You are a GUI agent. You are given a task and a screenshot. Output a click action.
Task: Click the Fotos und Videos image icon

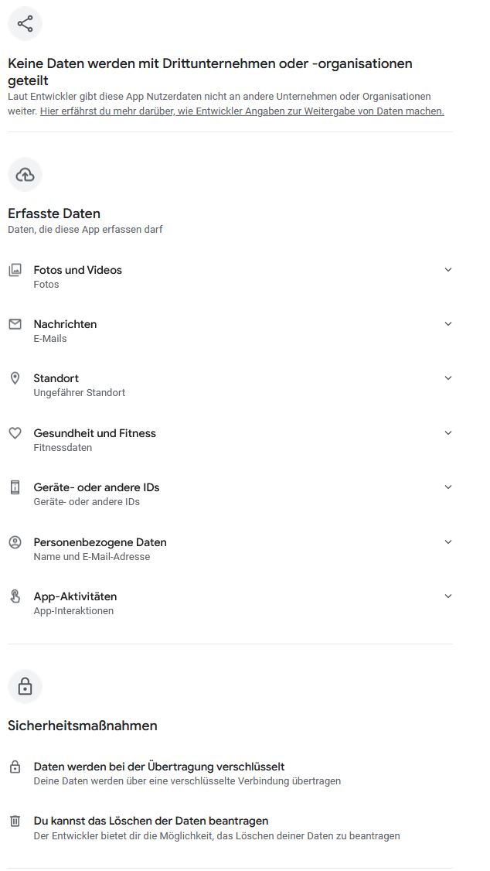coord(15,270)
